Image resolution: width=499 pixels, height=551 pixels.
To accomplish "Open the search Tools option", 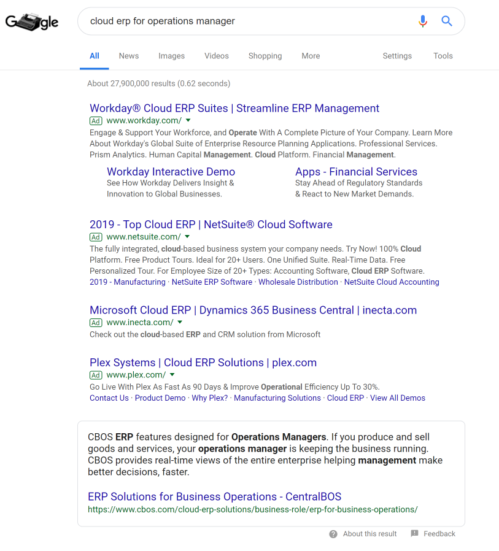I will click(x=443, y=56).
